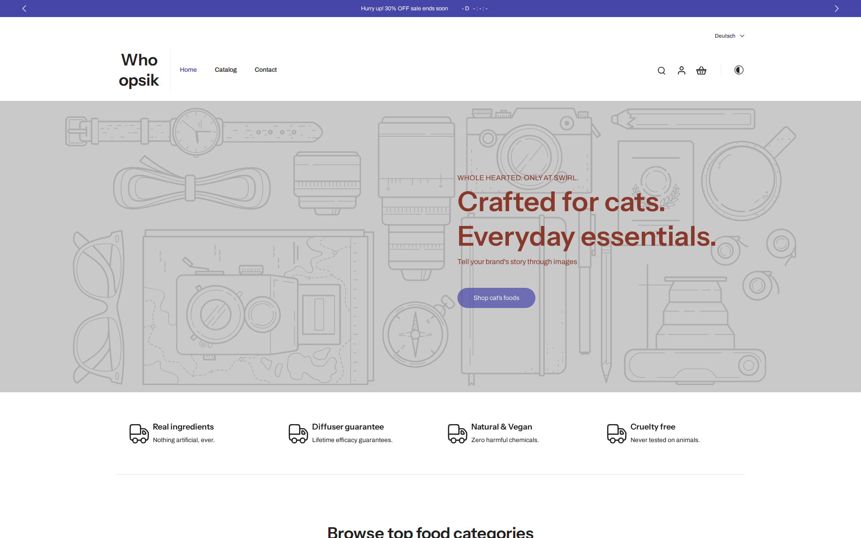Screen dimensions: 861x538
Task: Click truck icon beside Diffuser guarantee
Action: click(298, 434)
